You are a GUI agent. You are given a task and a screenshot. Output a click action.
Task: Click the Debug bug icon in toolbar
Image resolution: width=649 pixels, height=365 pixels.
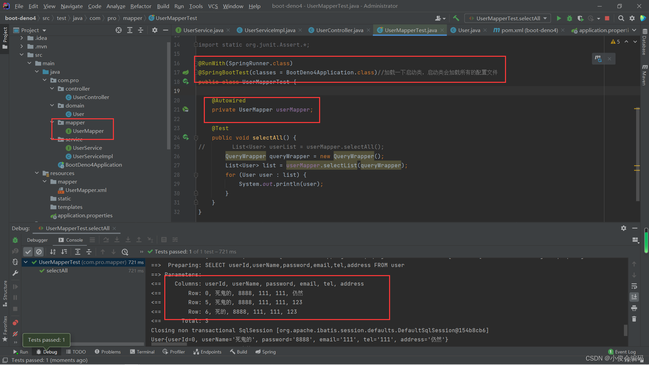click(570, 18)
